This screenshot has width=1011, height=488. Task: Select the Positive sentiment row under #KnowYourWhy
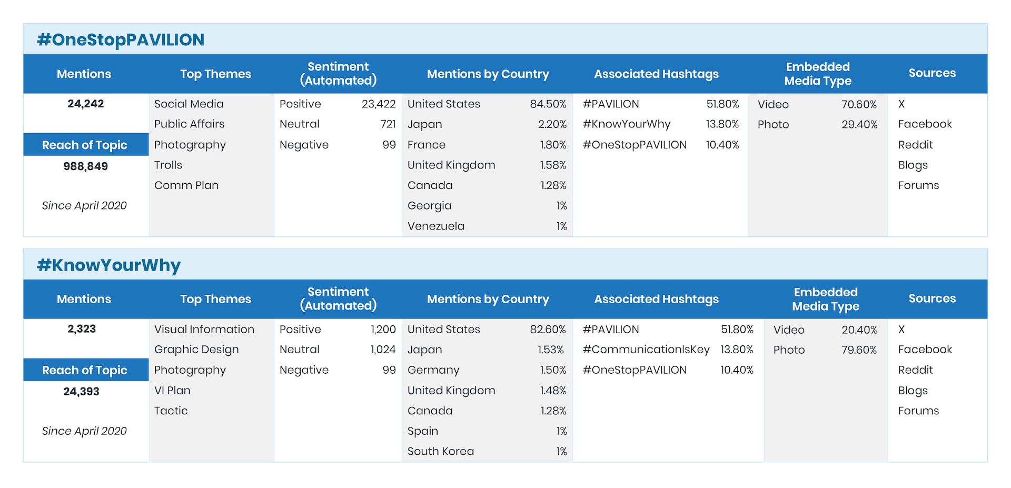pyautogui.click(x=337, y=329)
